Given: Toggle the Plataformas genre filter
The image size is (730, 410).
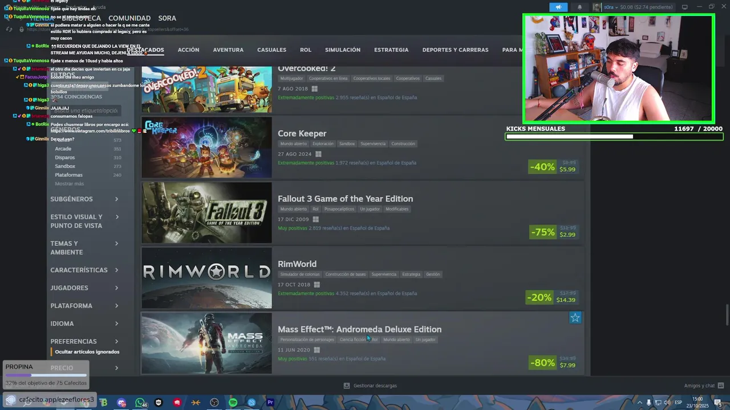Looking at the screenshot, I should [x=88, y=175].
